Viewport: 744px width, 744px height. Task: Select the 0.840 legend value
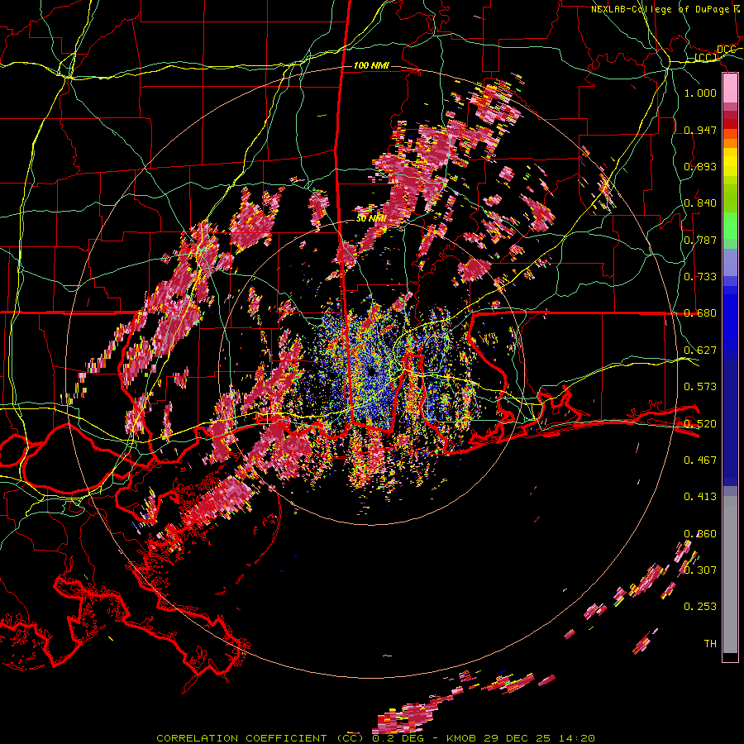(700, 203)
